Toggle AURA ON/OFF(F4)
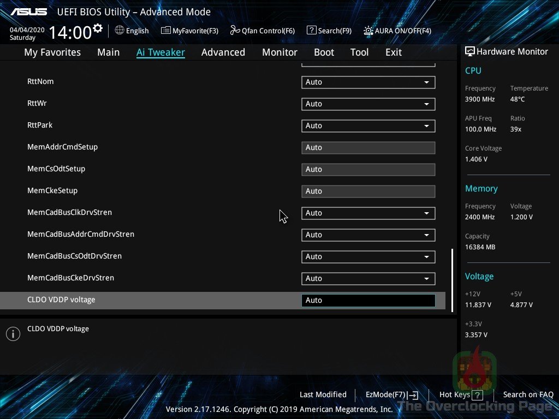559x419 pixels. 399,31
